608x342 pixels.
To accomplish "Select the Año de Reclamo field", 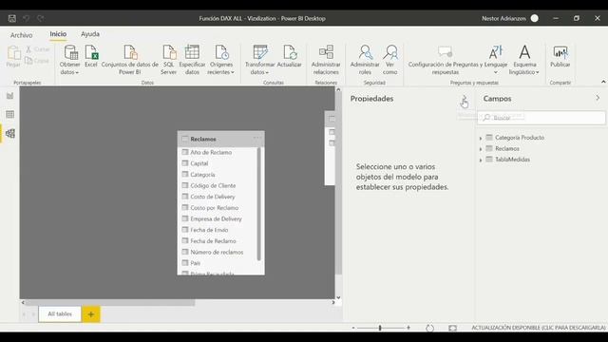I will (211, 152).
